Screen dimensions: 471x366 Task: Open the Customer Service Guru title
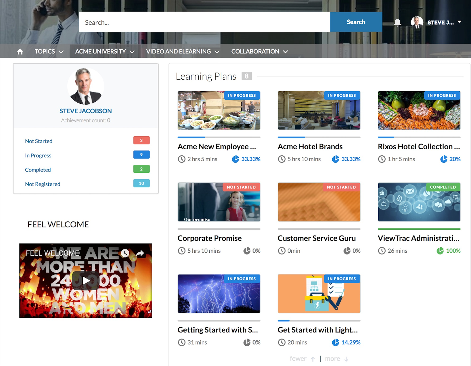click(317, 238)
